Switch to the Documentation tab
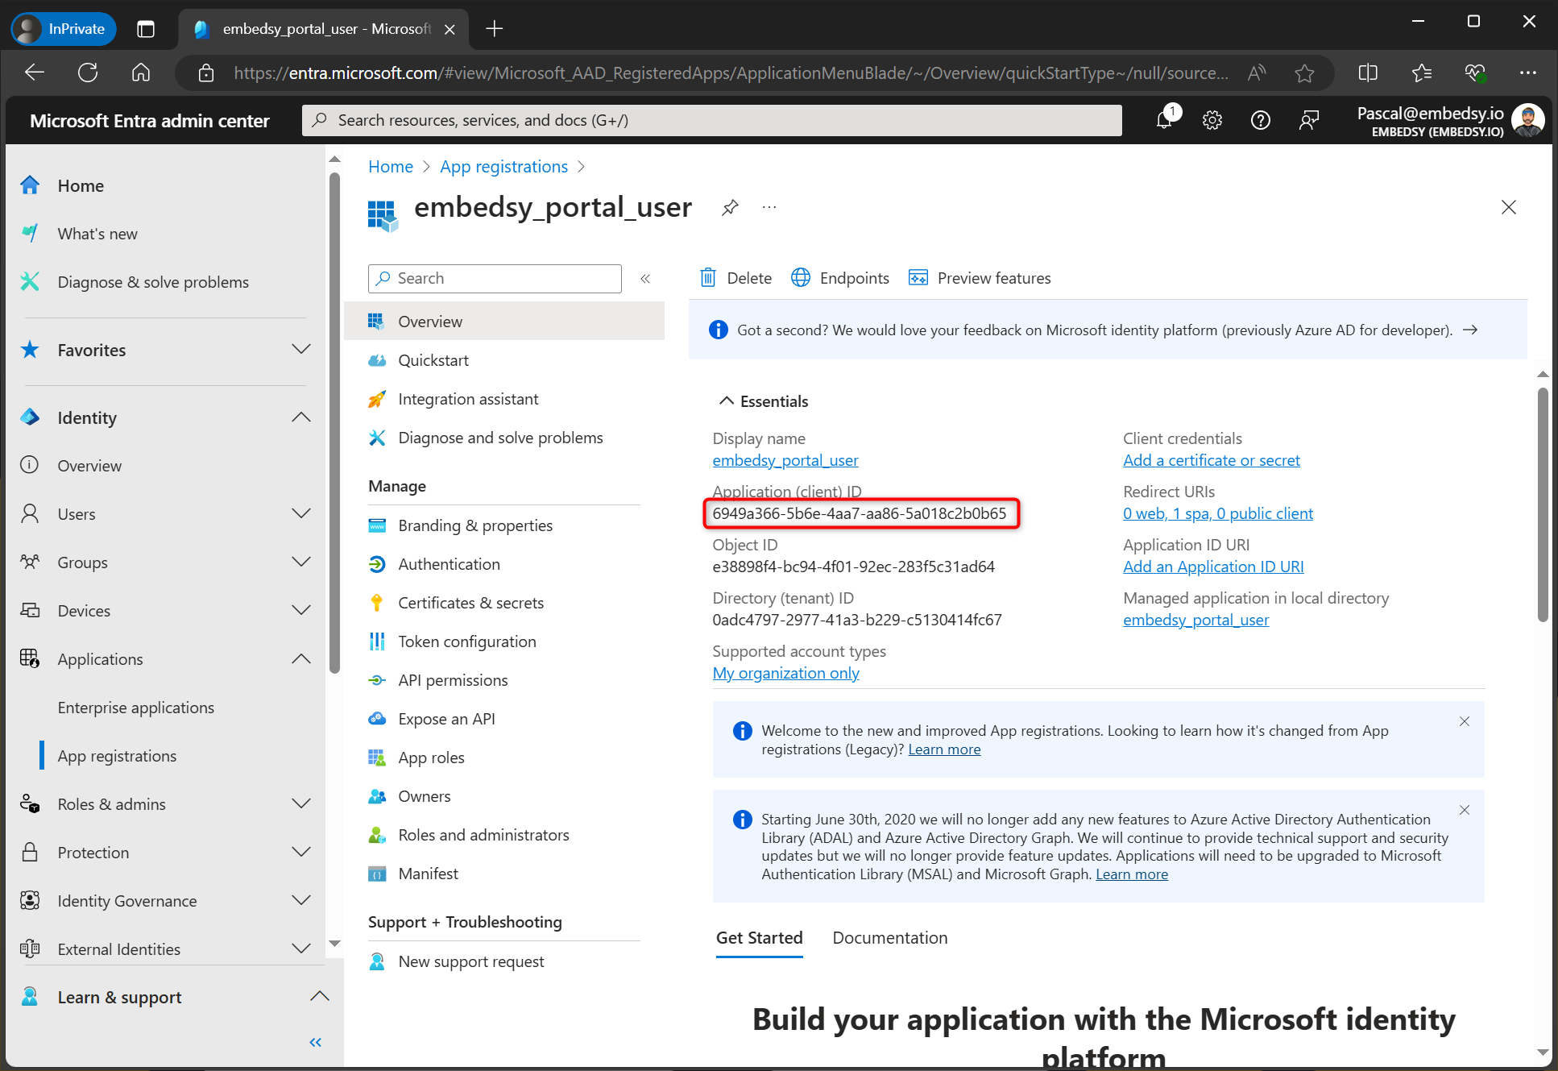Viewport: 1558px width, 1071px height. [889, 937]
